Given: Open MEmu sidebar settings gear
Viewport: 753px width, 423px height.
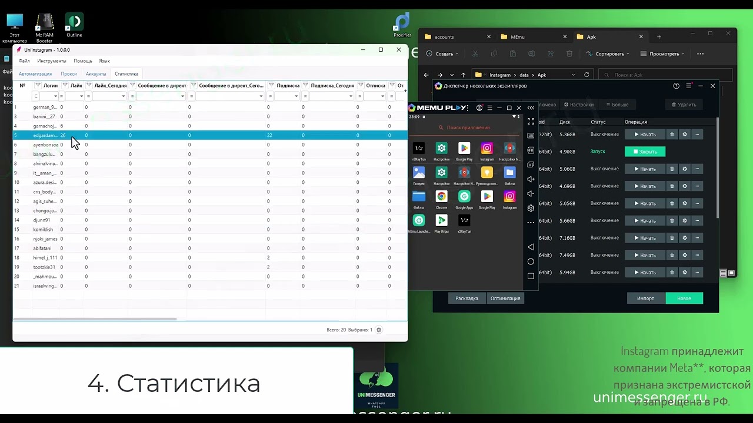Looking at the screenshot, I should point(531,208).
